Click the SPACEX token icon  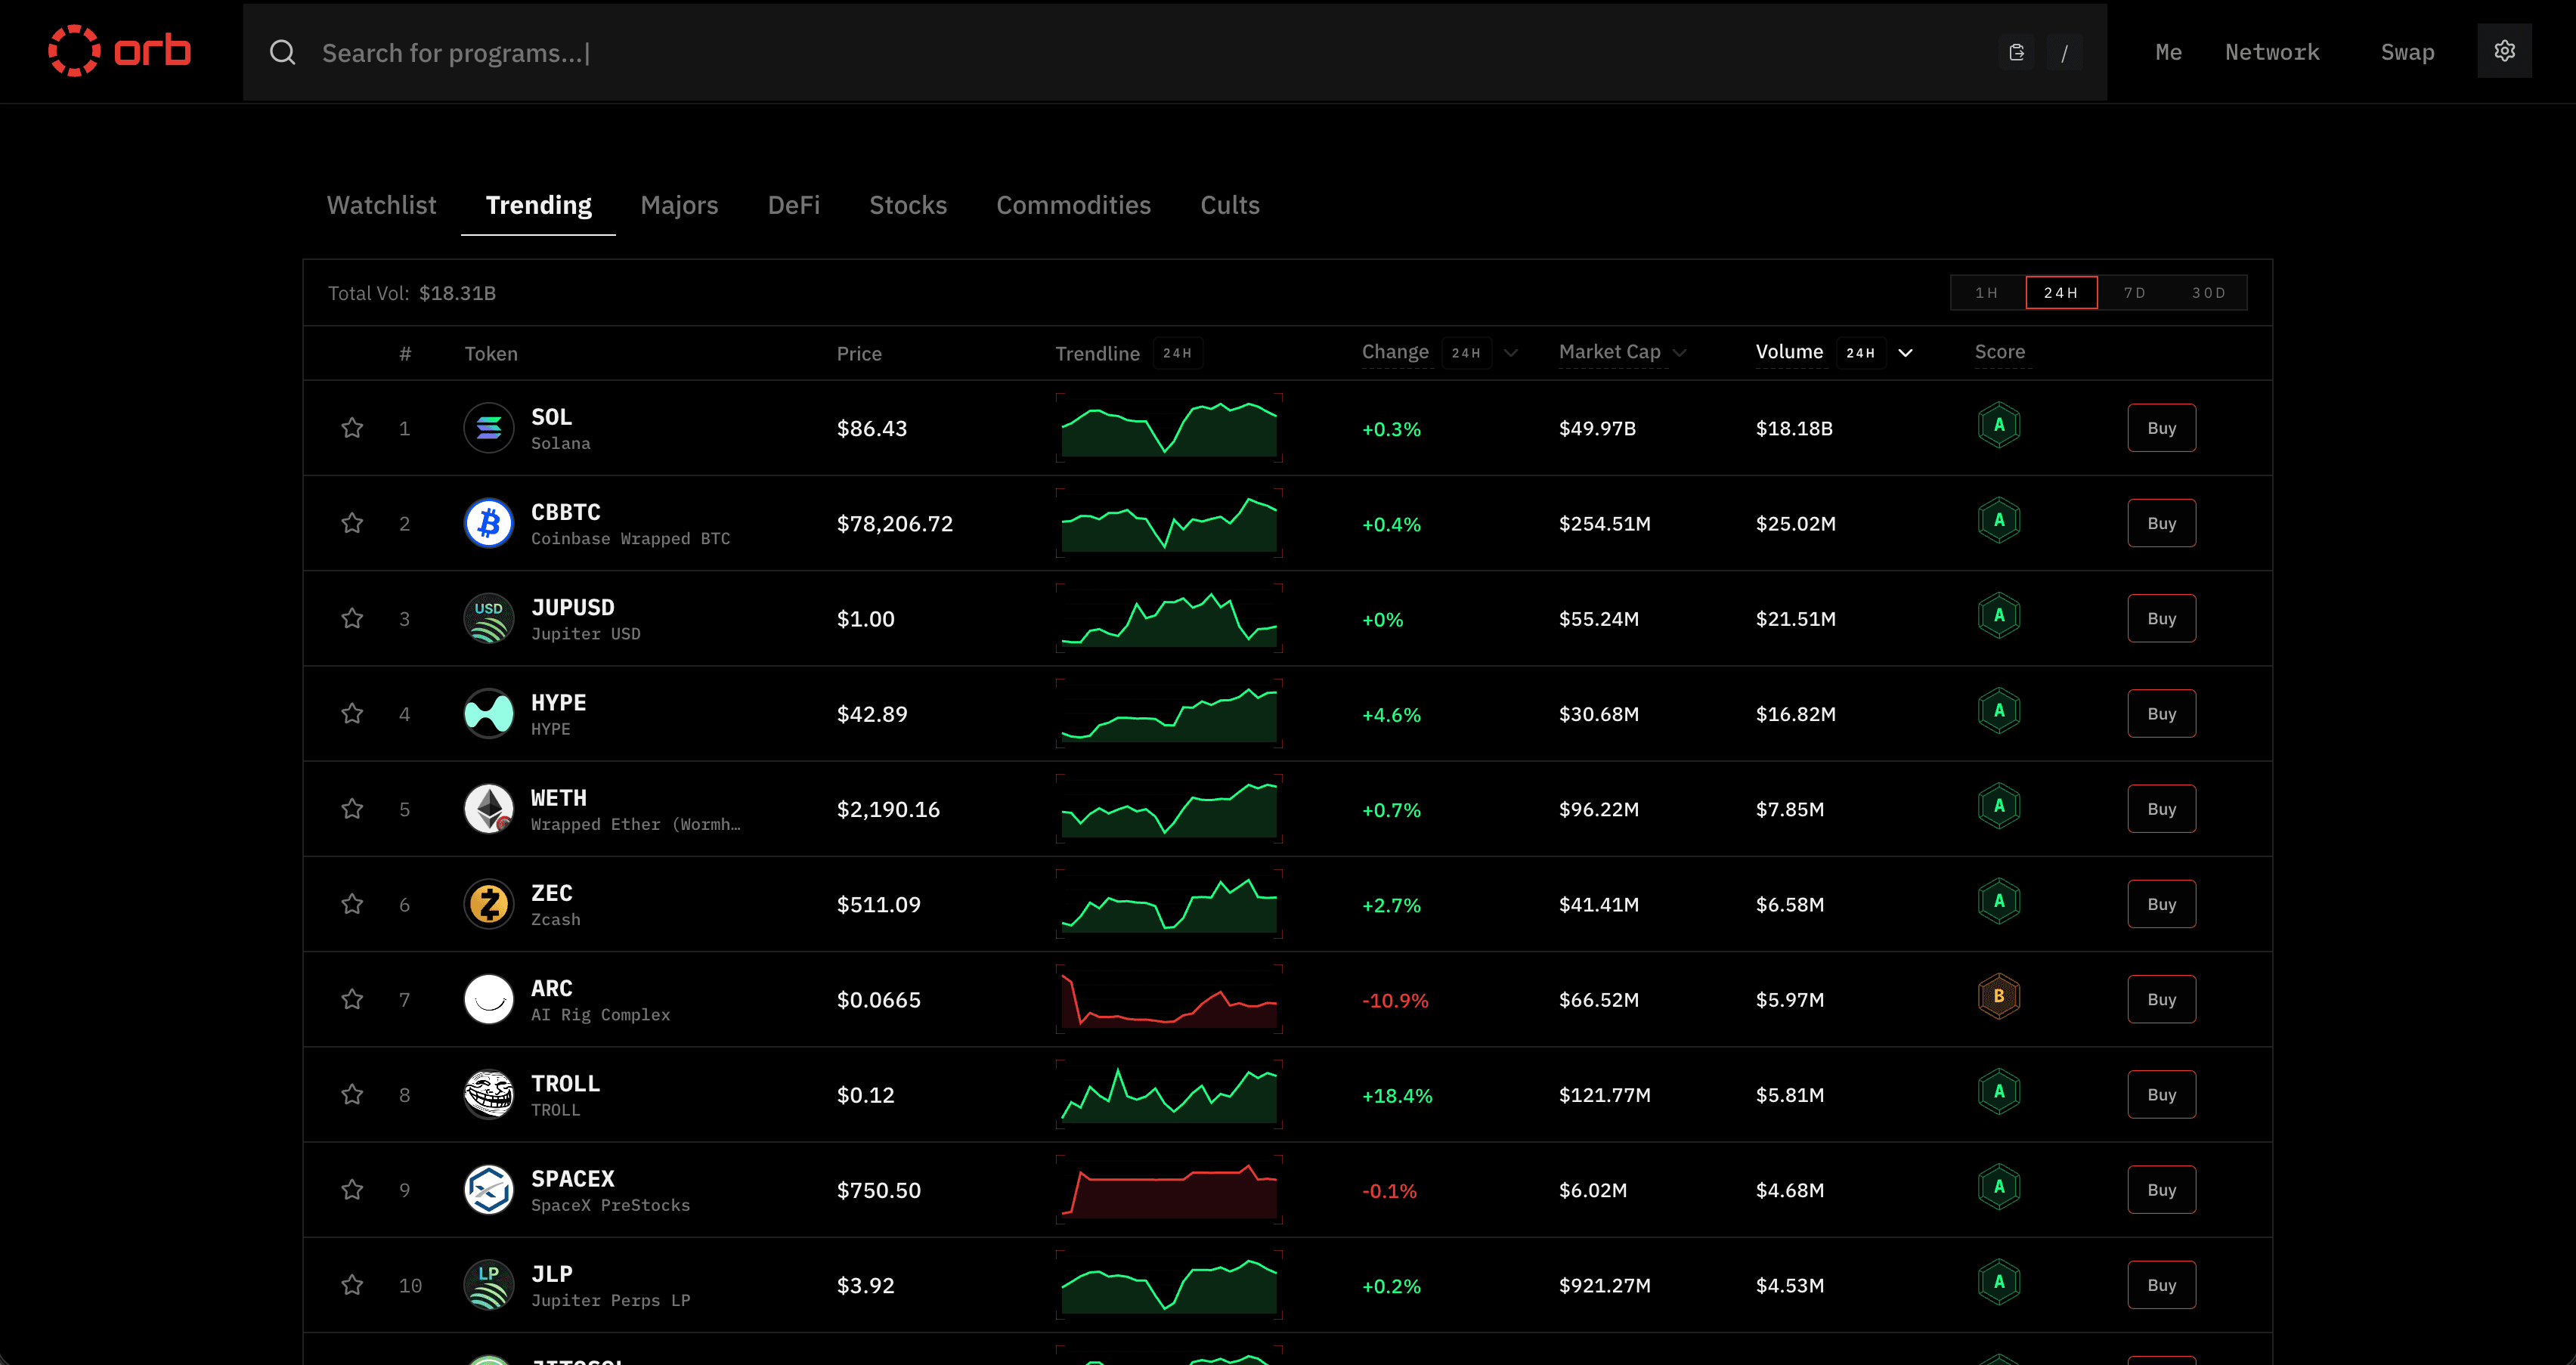pyautogui.click(x=489, y=1190)
